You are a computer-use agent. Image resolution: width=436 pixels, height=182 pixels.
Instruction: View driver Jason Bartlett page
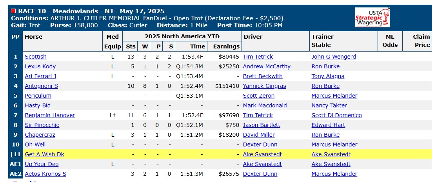click(262, 125)
